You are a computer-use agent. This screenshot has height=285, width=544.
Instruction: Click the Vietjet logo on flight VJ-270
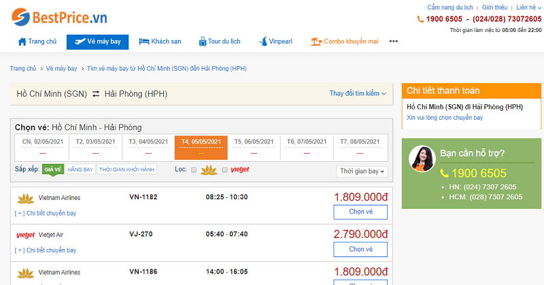click(x=25, y=235)
